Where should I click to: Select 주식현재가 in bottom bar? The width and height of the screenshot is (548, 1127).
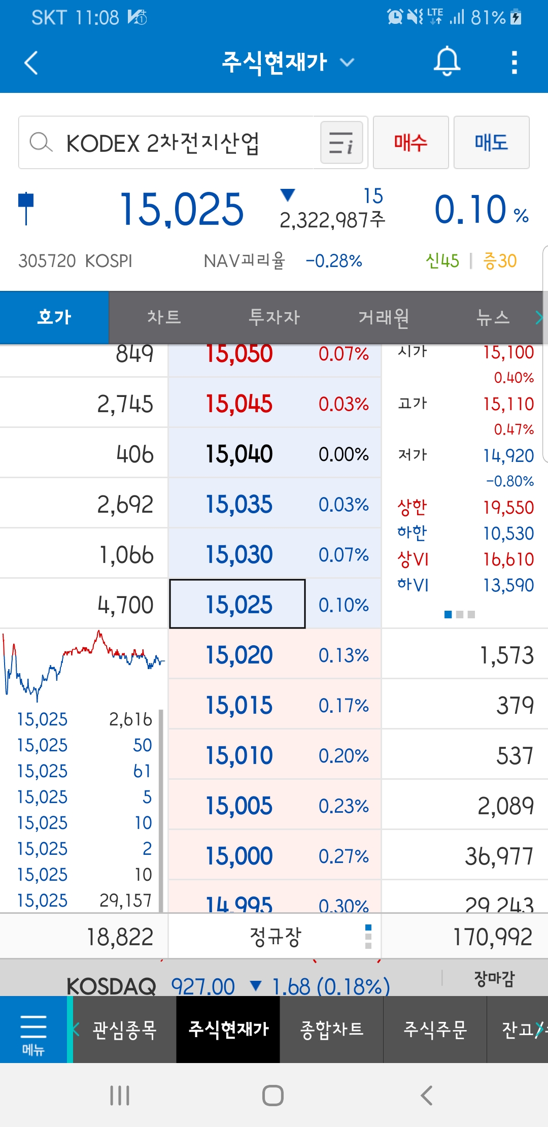(x=228, y=1030)
